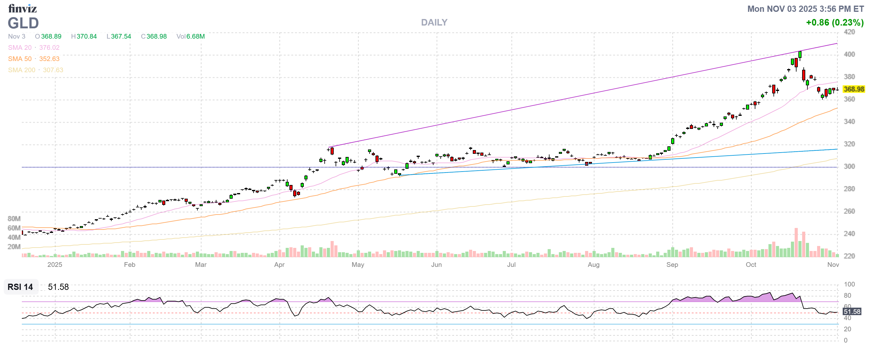Image resolution: width=872 pixels, height=350 pixels.
Task: Click the 51.58 RSI reading beside RSI 14
Action: 58,287
